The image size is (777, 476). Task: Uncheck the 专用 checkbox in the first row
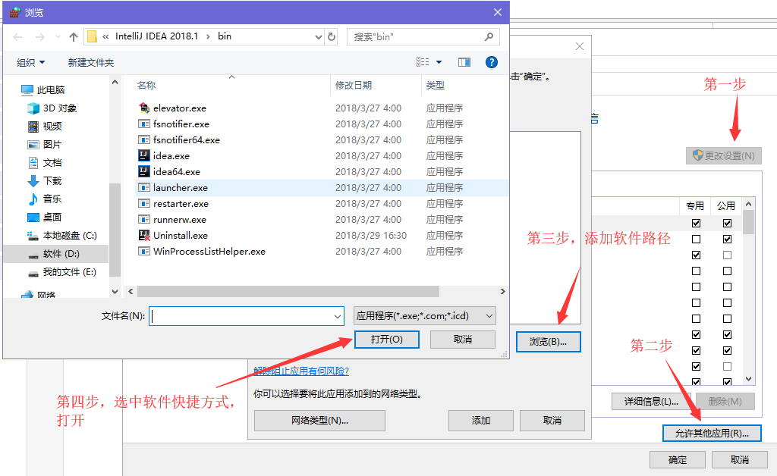[x=697, y=223]
